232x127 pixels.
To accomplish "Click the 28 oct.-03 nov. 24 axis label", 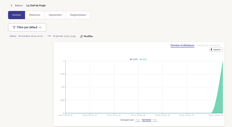I will point(90,115).
